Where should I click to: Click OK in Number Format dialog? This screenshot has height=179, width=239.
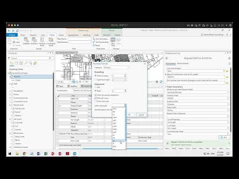tap(129, 114)
